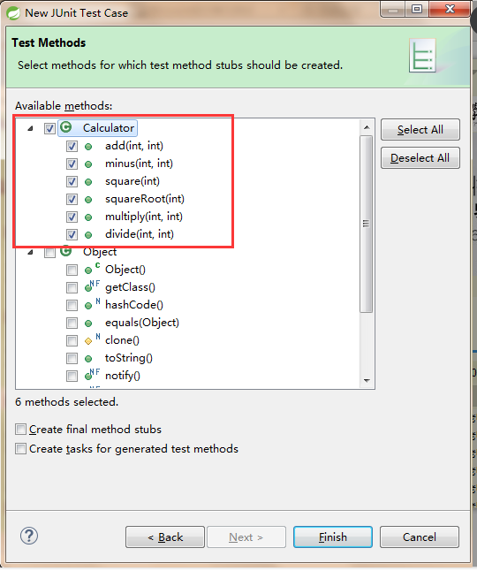Viewport: 477px width, 571px height.
Task: Open help with the question mark icon
Action: [29, 536]
